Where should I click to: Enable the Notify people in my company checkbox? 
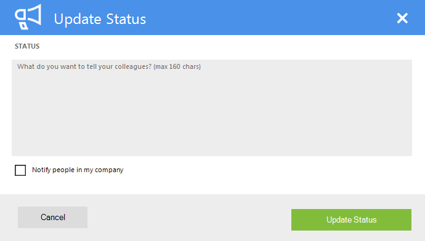coord(20,170)
